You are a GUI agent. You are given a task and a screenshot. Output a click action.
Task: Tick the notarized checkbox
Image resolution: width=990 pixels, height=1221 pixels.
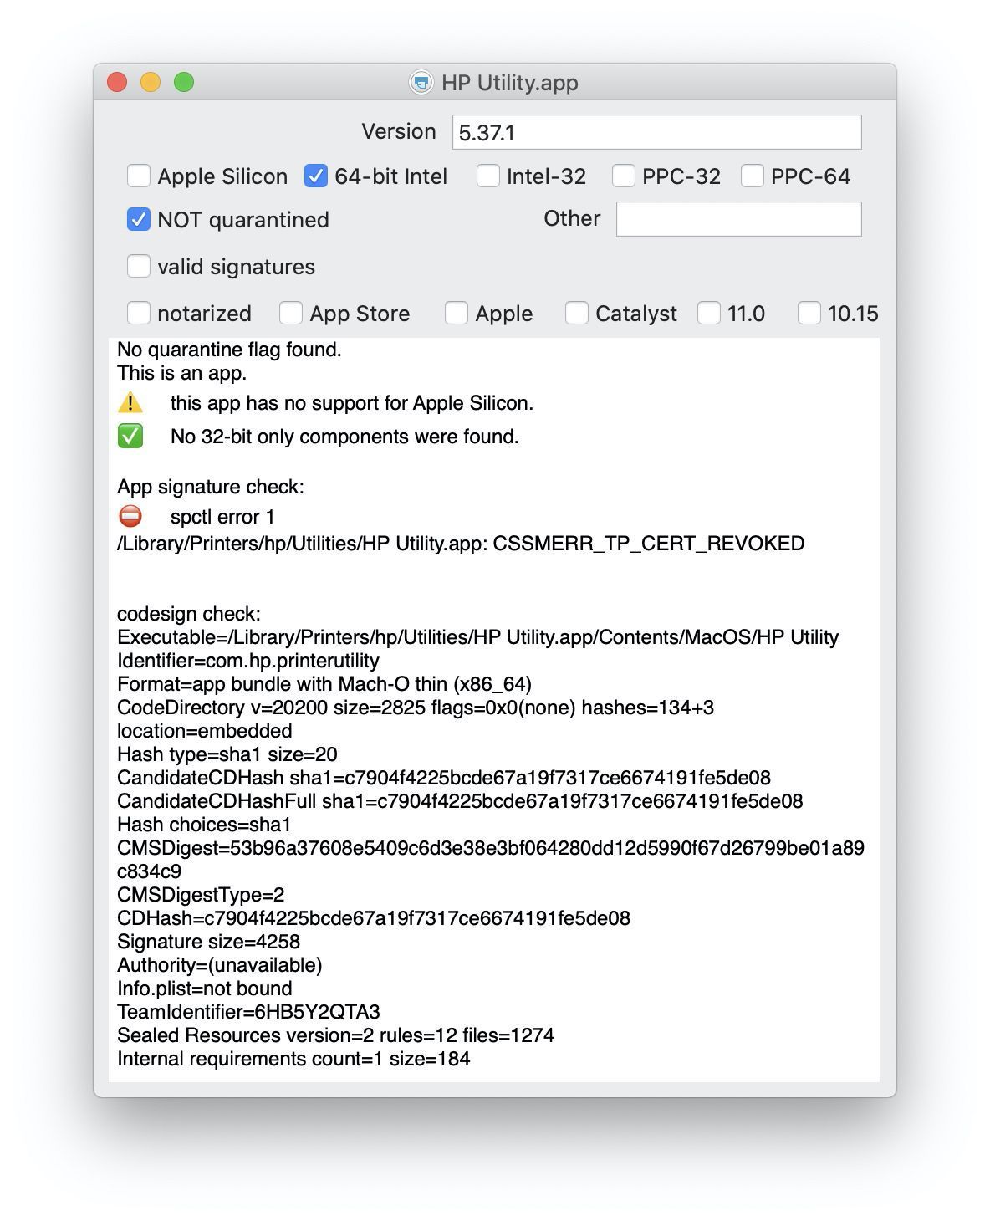[139, 313]
